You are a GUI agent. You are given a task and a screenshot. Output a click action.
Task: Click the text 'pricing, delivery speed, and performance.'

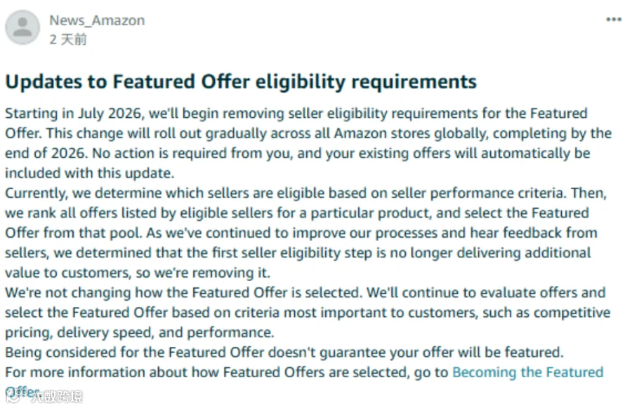click(140, 333)
